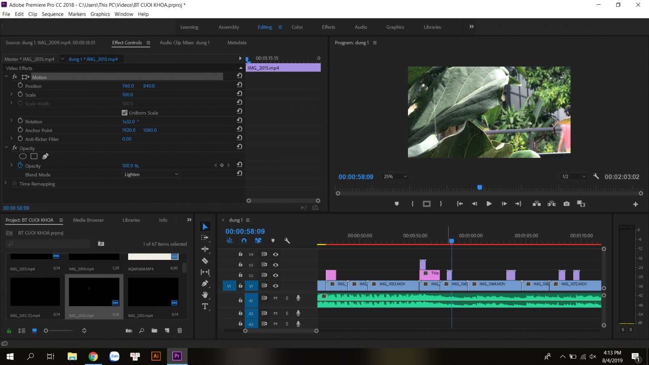Select the Razor tool
This screenshot has height=365, width=649.
(x=205, y=261)
